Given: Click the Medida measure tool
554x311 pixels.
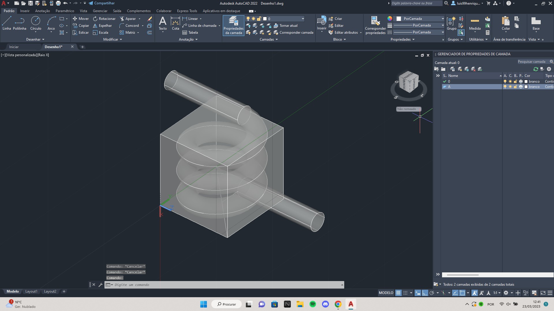Looking at the screenshot, I should 475,23.
